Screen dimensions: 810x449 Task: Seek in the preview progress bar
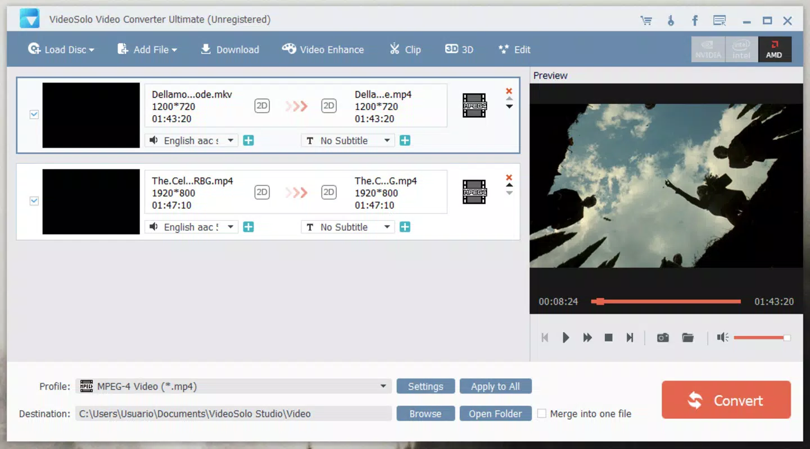tap(666, 301)
